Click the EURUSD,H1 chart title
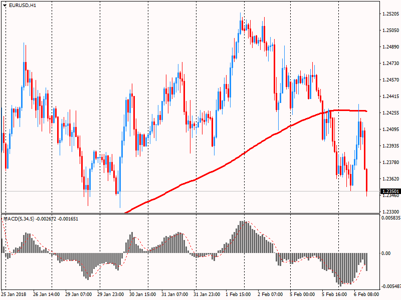The height and width of the screenshot is (300, 401). tap(23, 5)
